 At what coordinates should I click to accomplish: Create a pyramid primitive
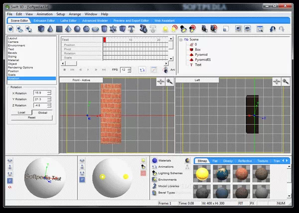68,29
